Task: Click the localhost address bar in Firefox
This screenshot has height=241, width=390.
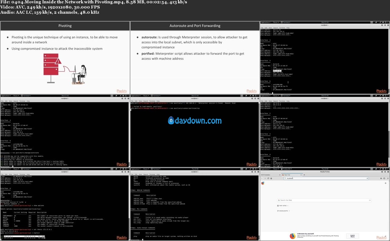Action: pos(326,178)
